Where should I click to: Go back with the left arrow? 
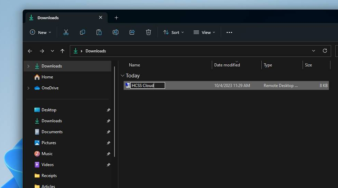pos(30,51)
